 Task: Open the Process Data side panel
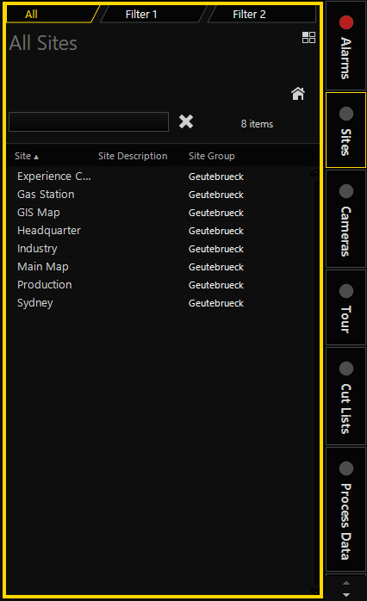(346, 510)
